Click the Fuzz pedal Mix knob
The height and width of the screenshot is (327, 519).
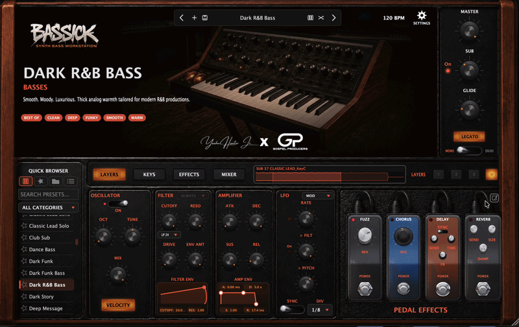[x=365, y=236]
